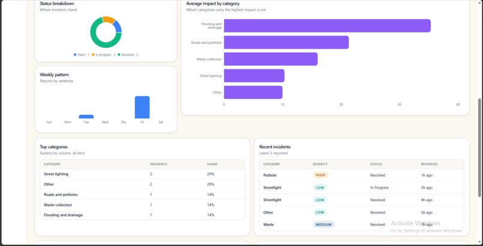Click the Resolved status of Pothole row
The image size is (483, 246).
(378, 175)
